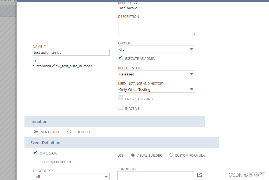Select the customworkflow_test_auto_number ID text
Image resolution: width=269 pixels, height=180 pixels.
click(x=62, y=66)
